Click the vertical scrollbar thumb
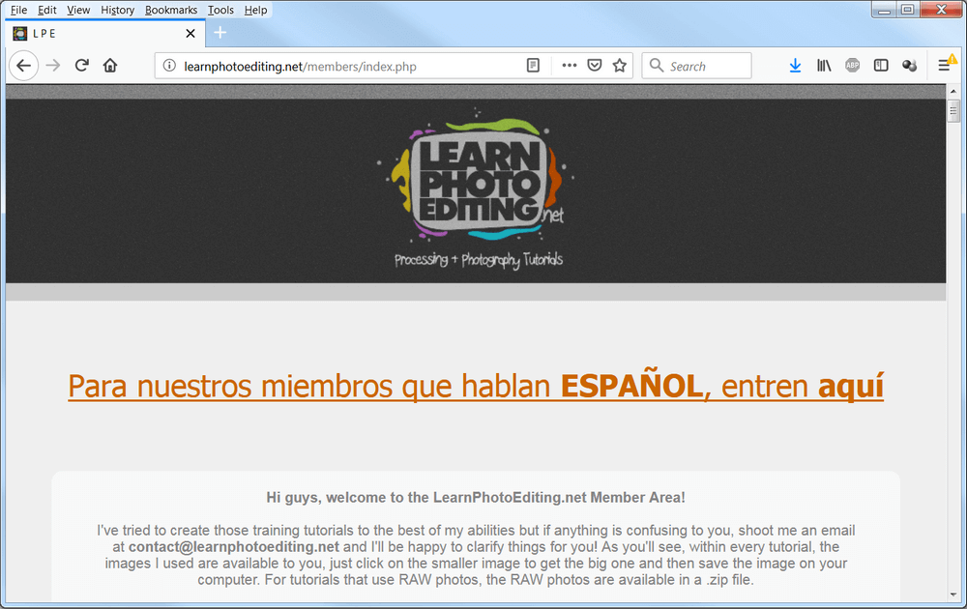967x609 pixels. [953, 111]
